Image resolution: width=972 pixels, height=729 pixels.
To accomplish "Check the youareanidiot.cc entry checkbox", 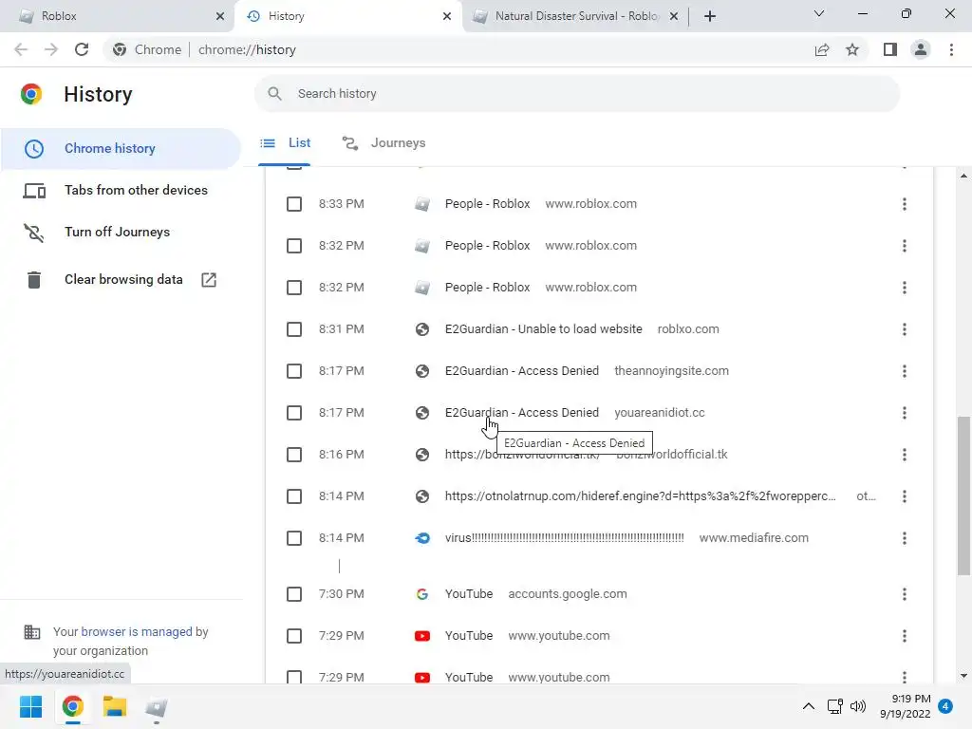I will click(294, 413).
